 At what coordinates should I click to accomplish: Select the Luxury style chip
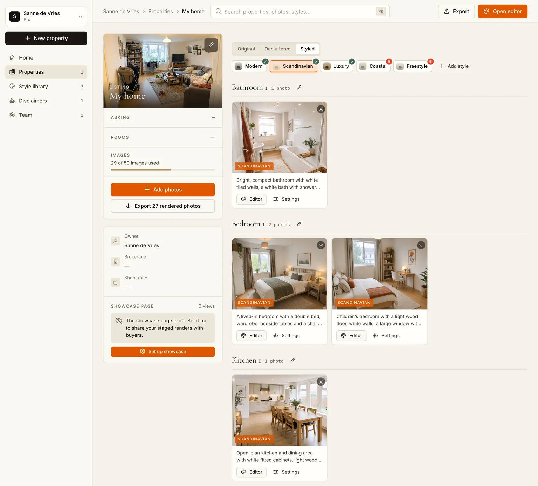click(337, 66)
